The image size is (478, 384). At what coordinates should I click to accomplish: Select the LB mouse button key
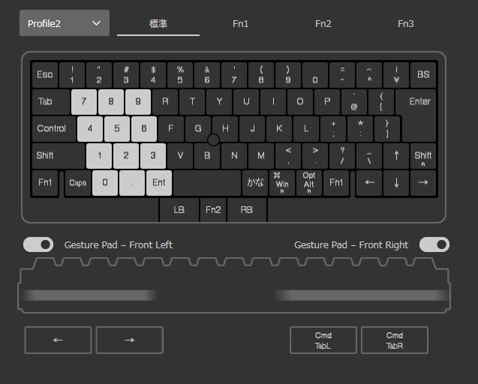[179, 210]
